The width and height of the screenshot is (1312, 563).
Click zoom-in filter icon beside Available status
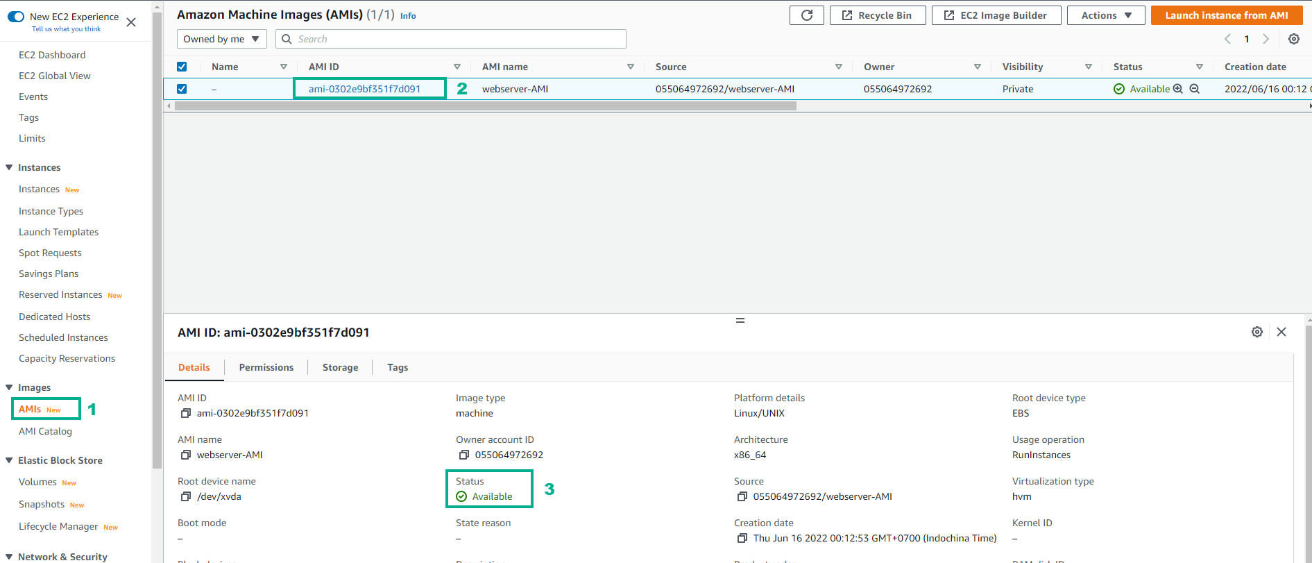click(1177, 89)
